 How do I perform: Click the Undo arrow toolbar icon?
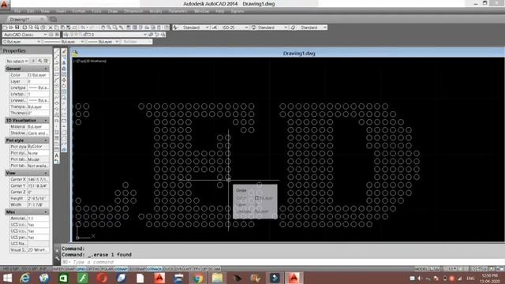click(x=83, y=28)
